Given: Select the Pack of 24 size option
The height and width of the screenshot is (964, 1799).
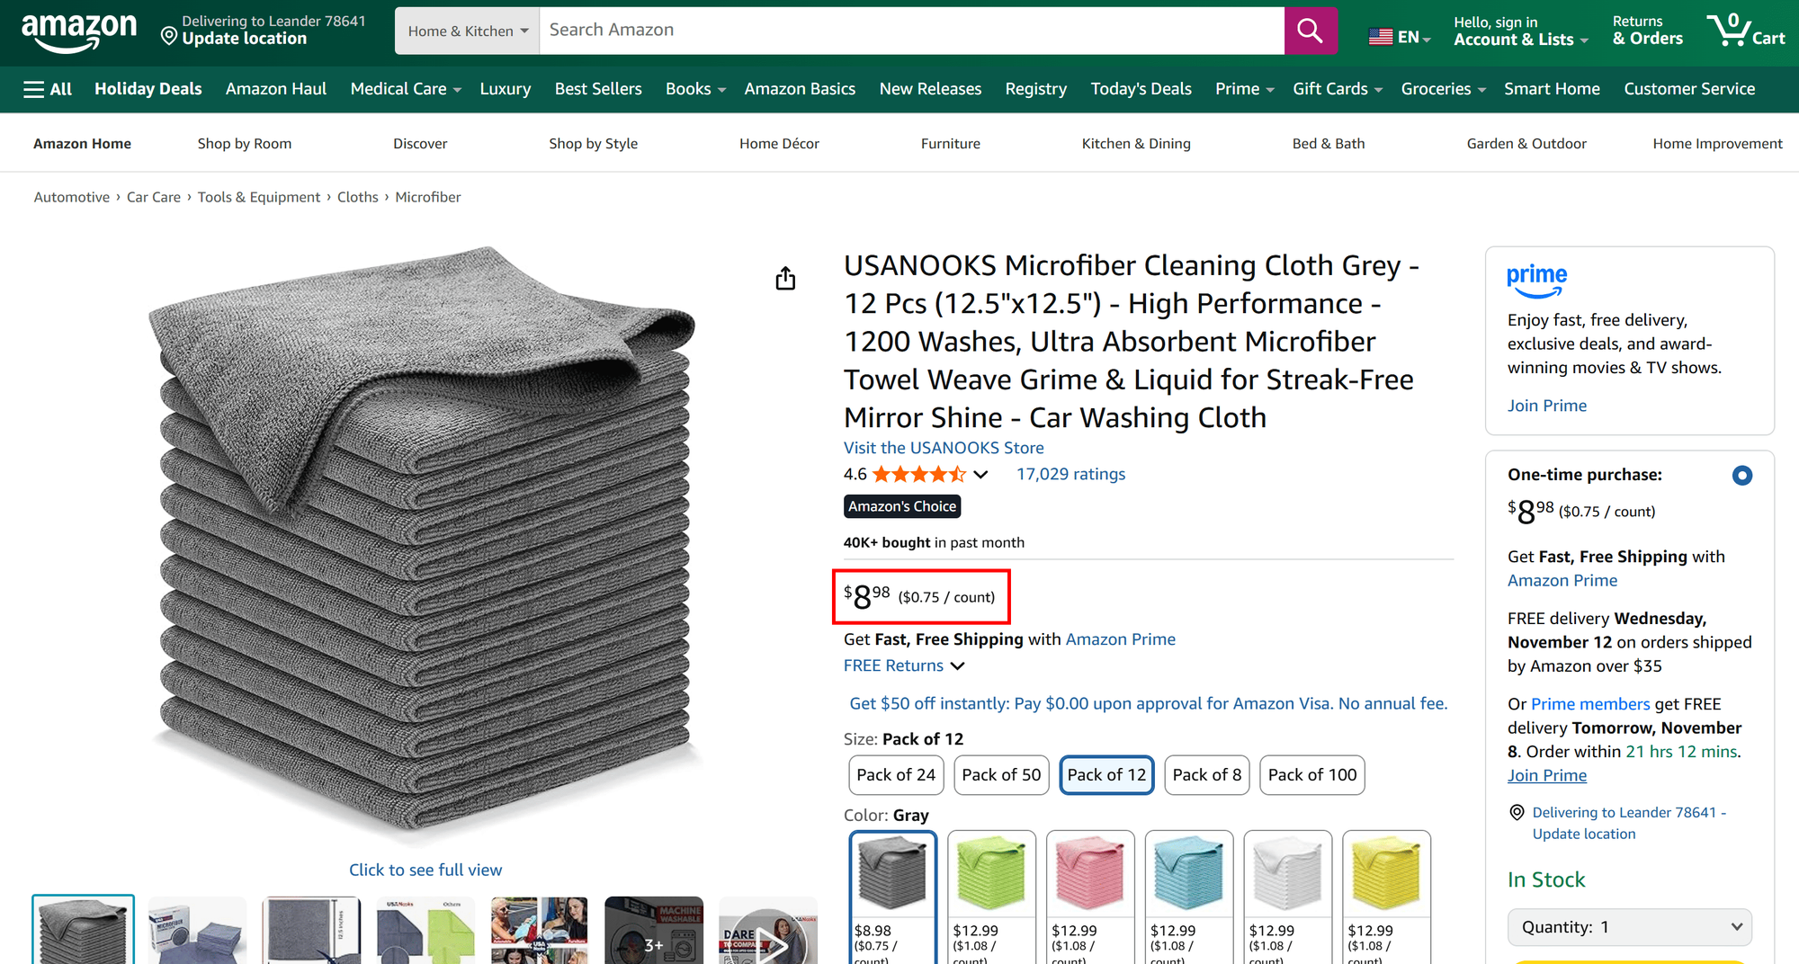Looking at the screenshot, I should click(x=895, y=774).
